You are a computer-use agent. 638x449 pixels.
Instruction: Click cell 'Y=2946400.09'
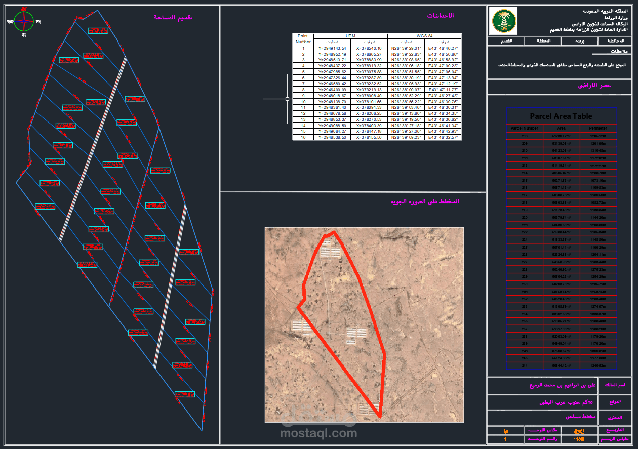[332, 90]
